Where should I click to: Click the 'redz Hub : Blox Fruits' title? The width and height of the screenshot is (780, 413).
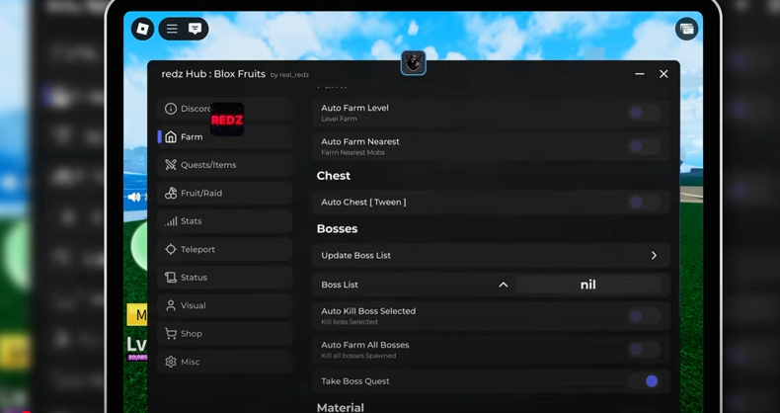(213, 74)
